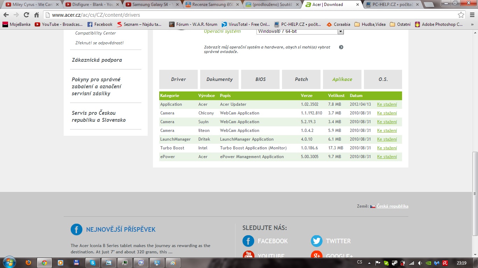The image size is (478, 268).
Task: Click the round arrow icon next to show hardware text
Action: [x=341, y=47]
